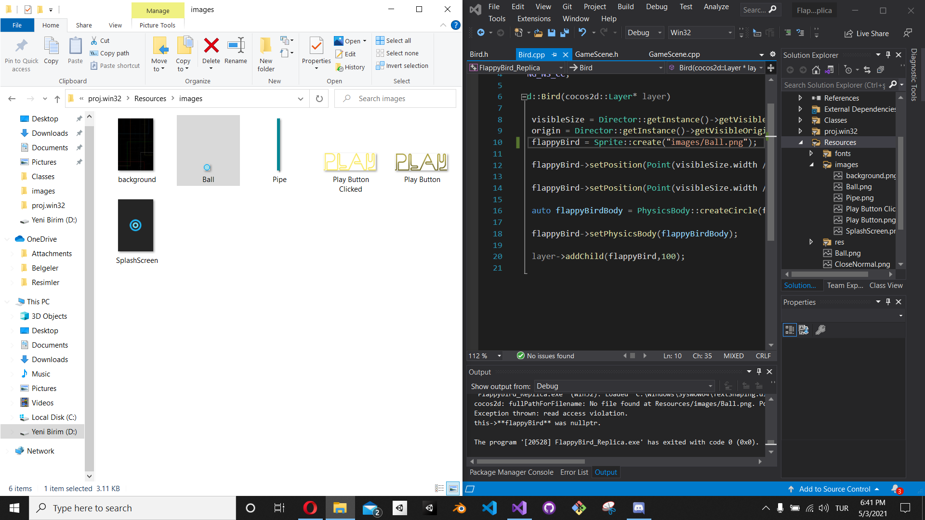Click Save All in Visual Studio toolbar
The width and height of the screenshot is (925, 520).
564,33
